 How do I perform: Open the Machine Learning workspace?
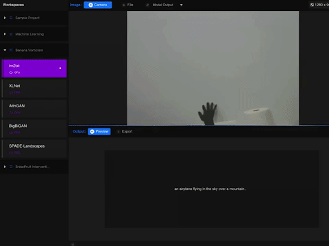tap(34, 34)
